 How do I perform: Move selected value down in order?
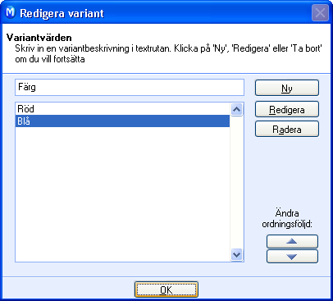pos(292,257)
